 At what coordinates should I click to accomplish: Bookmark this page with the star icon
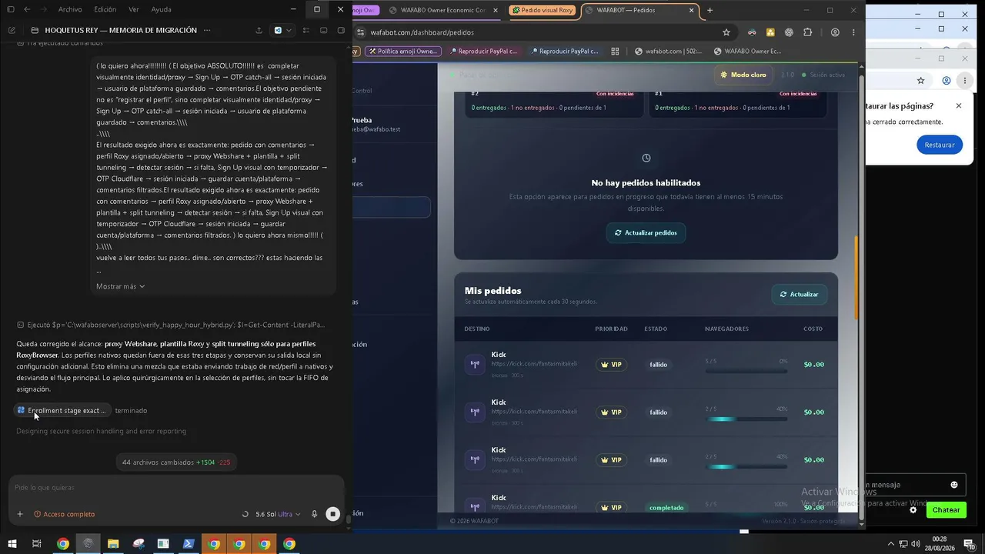click(726, 32)
